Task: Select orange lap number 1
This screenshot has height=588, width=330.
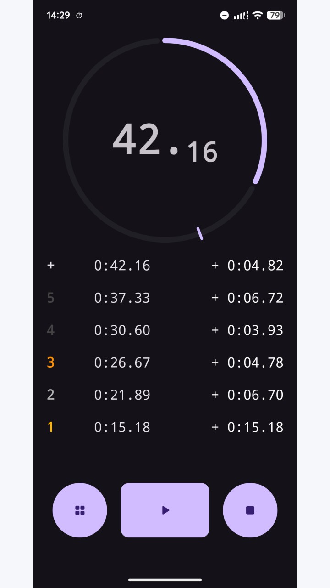Action: point(50,427)
